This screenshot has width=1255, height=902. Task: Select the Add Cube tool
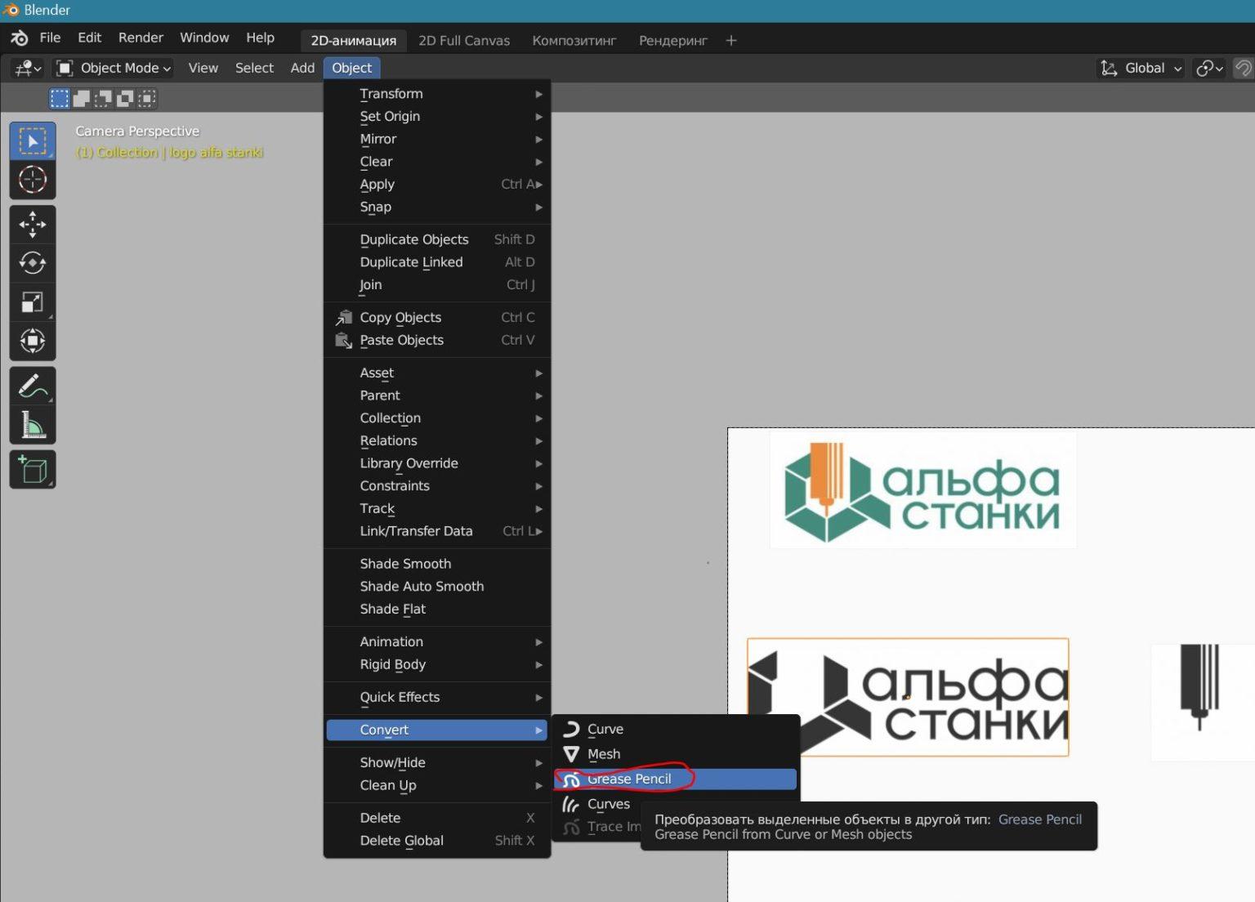(x=33, y=470)
